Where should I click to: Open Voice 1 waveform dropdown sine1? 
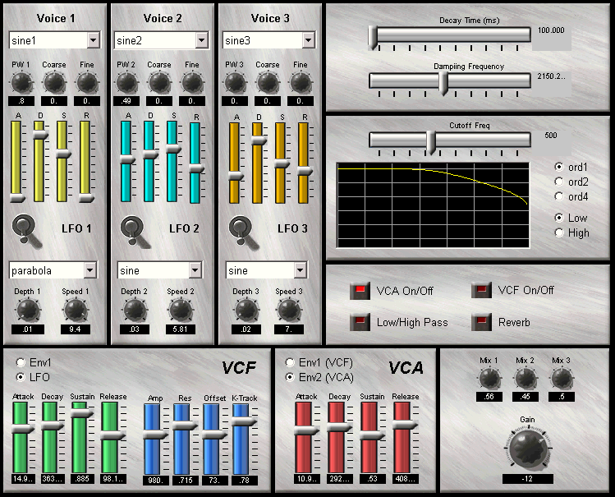click(54, 40)
